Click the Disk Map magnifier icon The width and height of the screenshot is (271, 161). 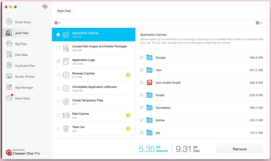point(9,54)
